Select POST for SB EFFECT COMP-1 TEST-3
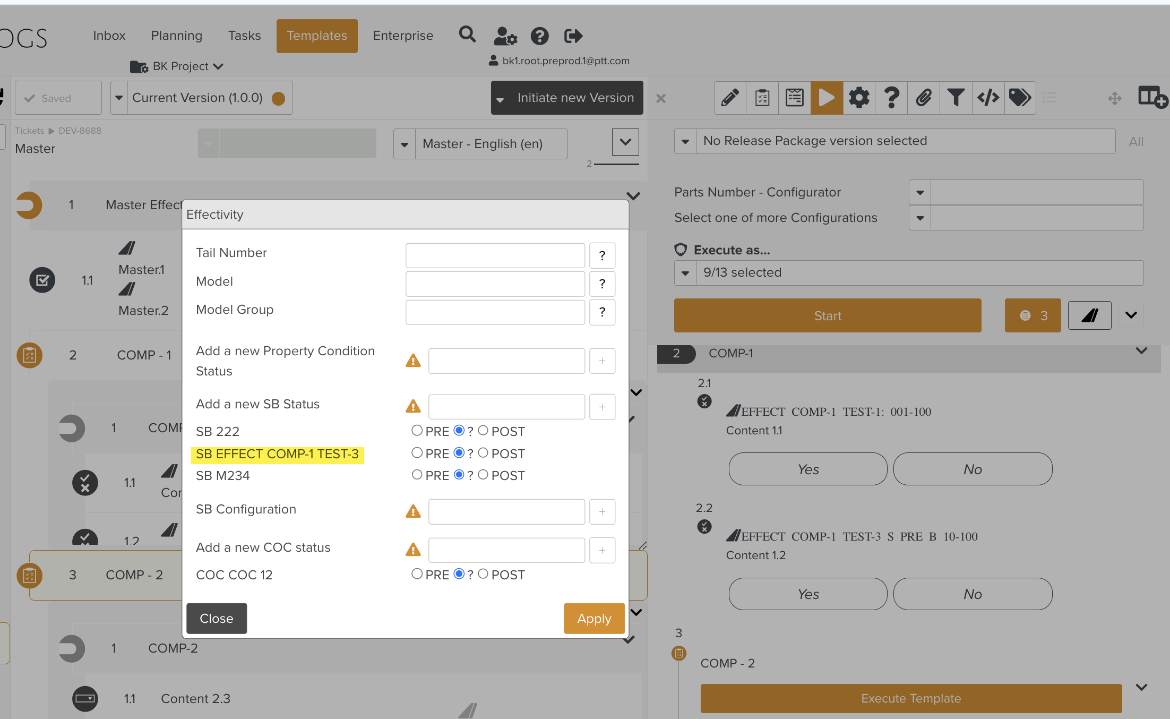 (x=483, y=453)
